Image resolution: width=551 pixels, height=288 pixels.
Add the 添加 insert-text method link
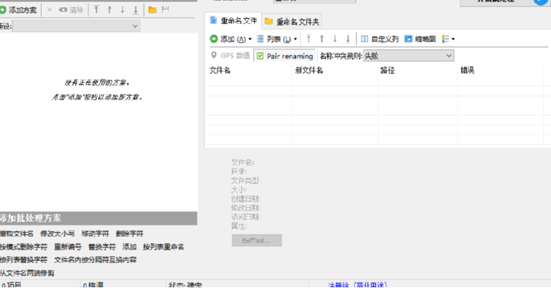(129, 247)
